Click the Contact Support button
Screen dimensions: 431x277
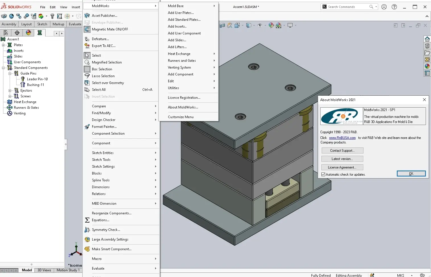342,151
